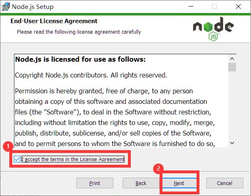Click the Print button

95,183
